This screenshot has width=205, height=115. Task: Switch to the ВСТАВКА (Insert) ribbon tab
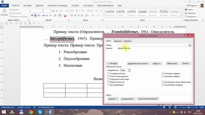click(x=28, y=6)
